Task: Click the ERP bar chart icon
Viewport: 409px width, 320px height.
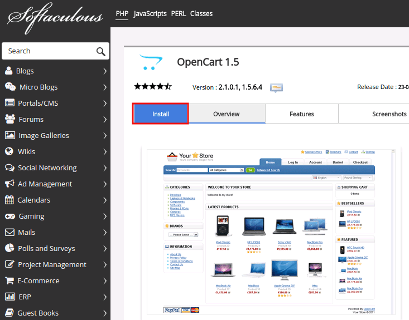Action: (x=10, y=297)
